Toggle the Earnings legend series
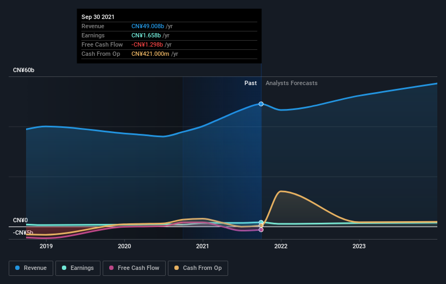Screen dimensions: 446x284 (x=78, y=268)
